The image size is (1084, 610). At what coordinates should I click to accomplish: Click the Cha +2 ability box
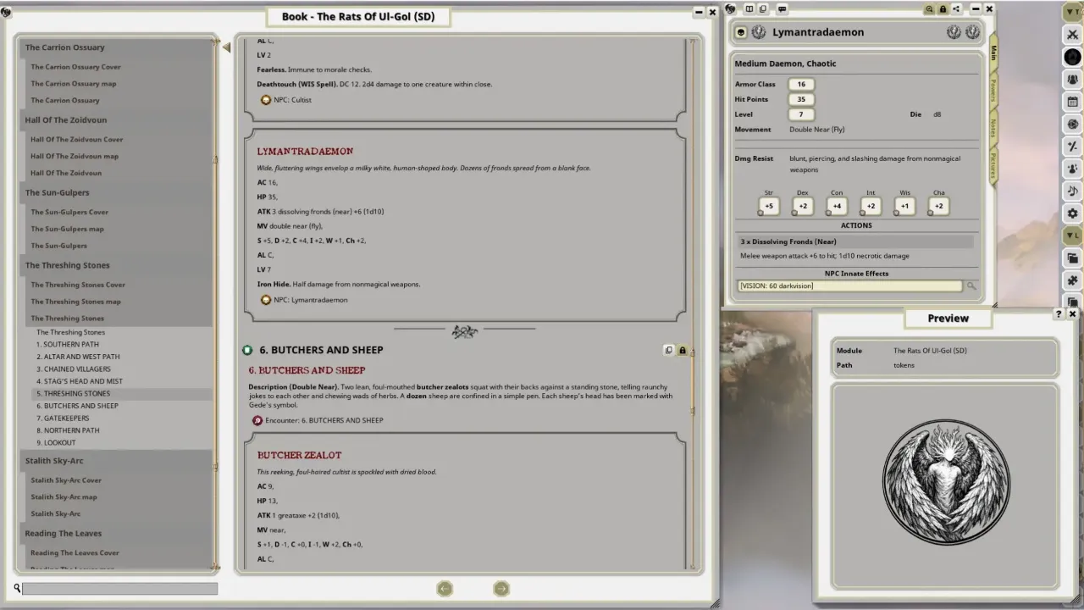tap(938, 206)
